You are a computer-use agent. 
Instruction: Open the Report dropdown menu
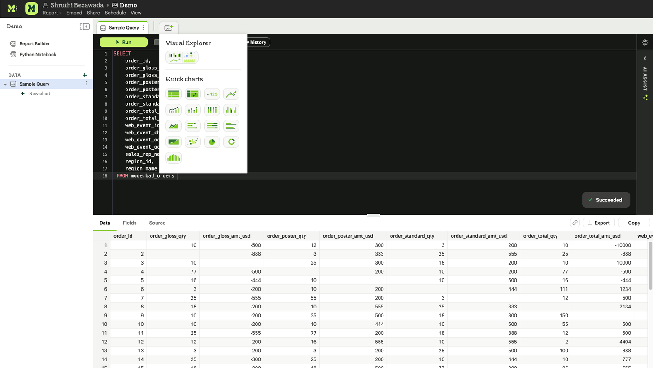coord(52,13)
